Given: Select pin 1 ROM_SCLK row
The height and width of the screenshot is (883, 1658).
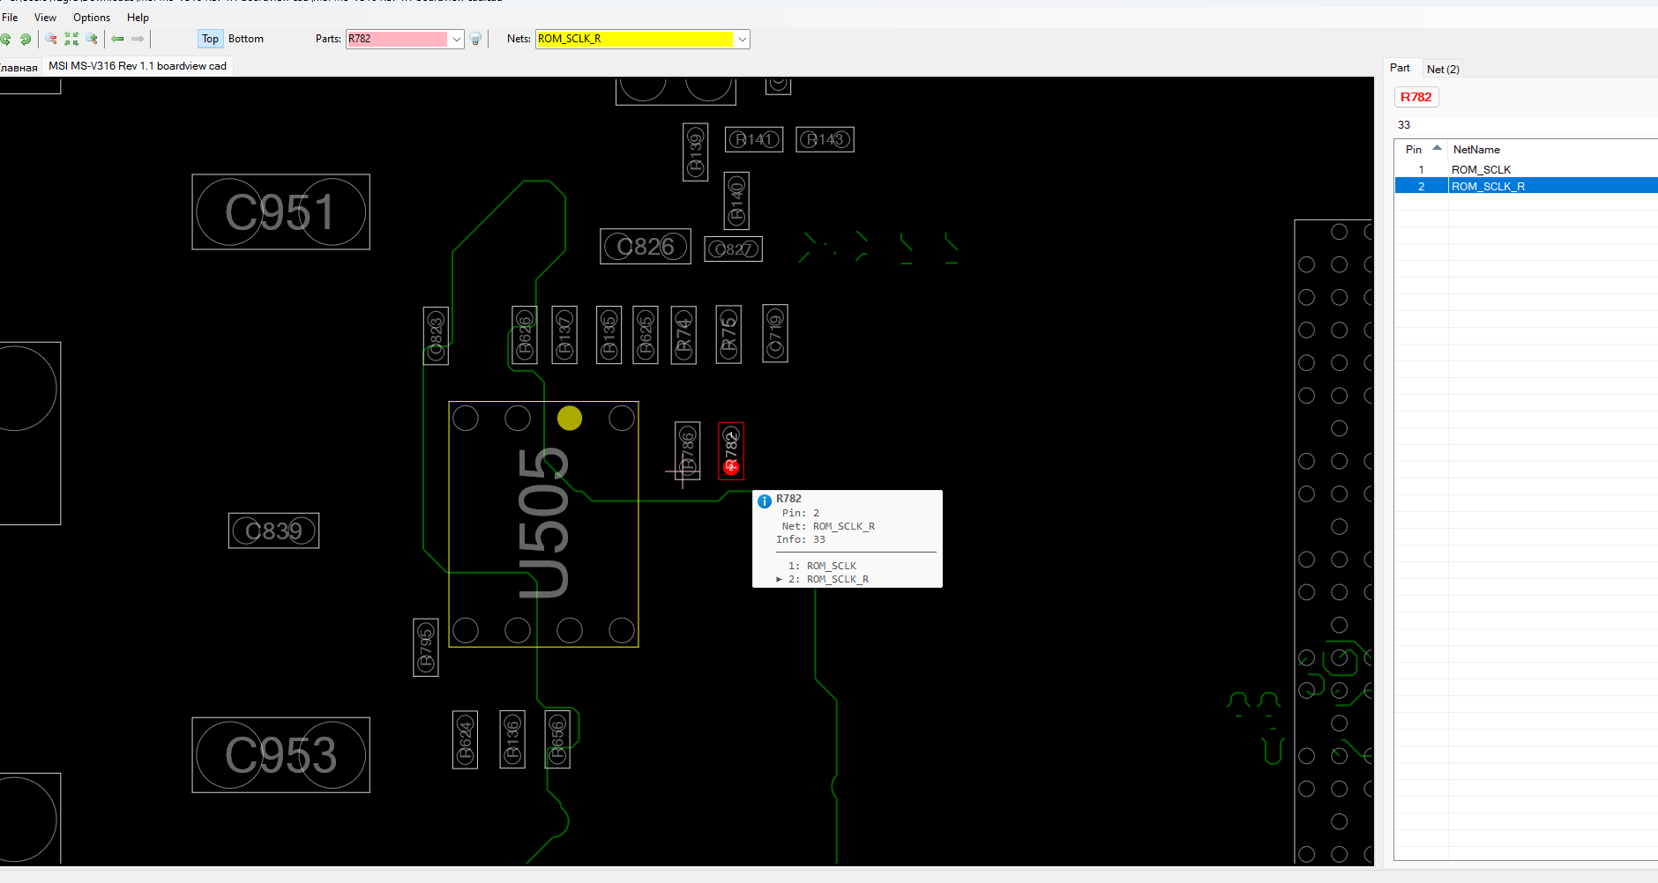Looking at the screenshot, I should (x=1526, y=169).
